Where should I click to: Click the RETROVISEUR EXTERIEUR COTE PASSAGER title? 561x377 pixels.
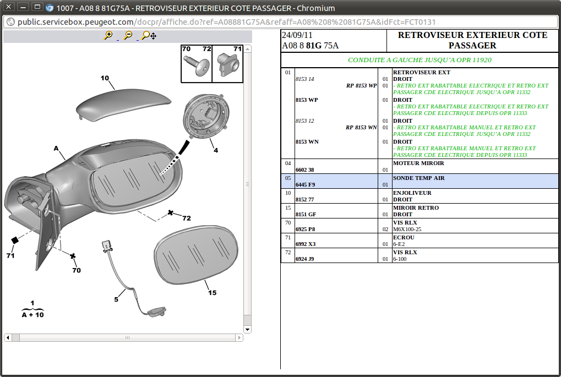pyautogui.click(x=472, y=40)
